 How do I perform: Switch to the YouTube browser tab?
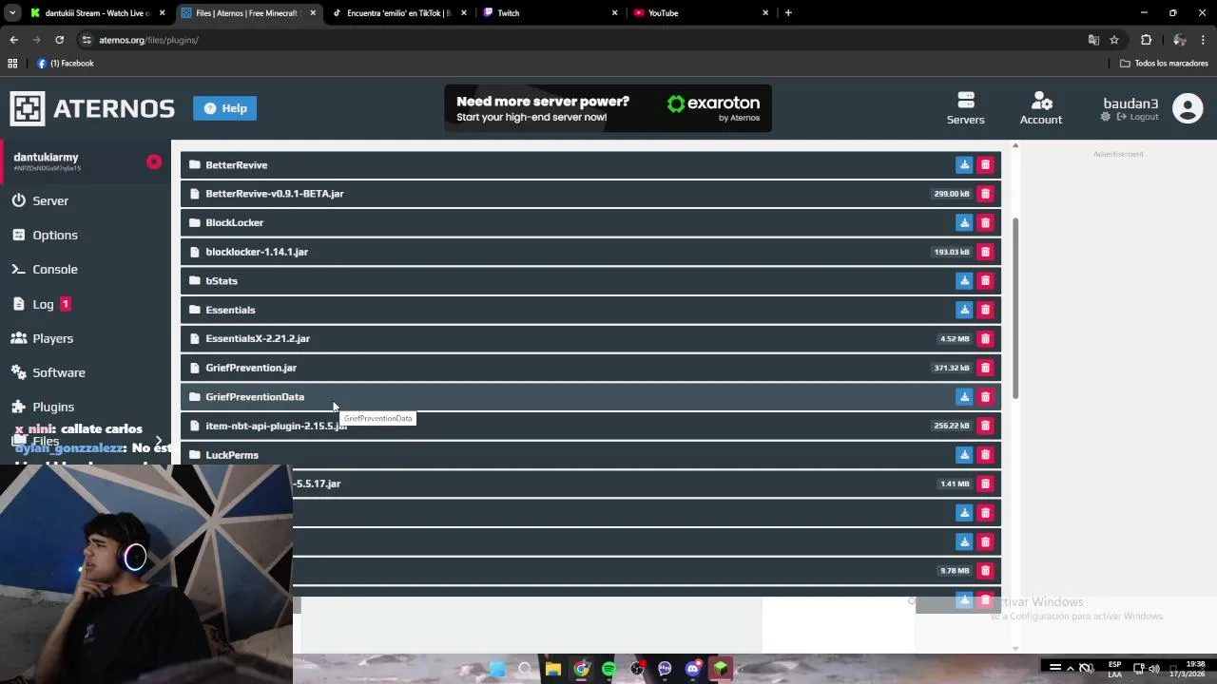(x=700, y=13)
